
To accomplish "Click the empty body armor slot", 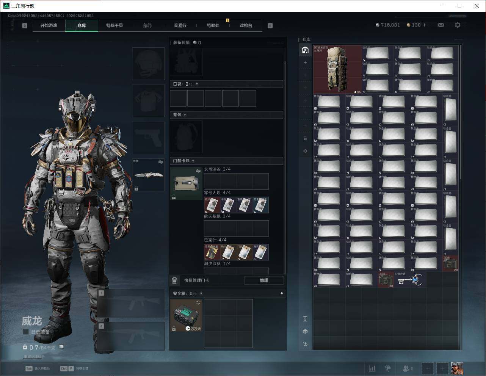I will click(x=148, y=101).
